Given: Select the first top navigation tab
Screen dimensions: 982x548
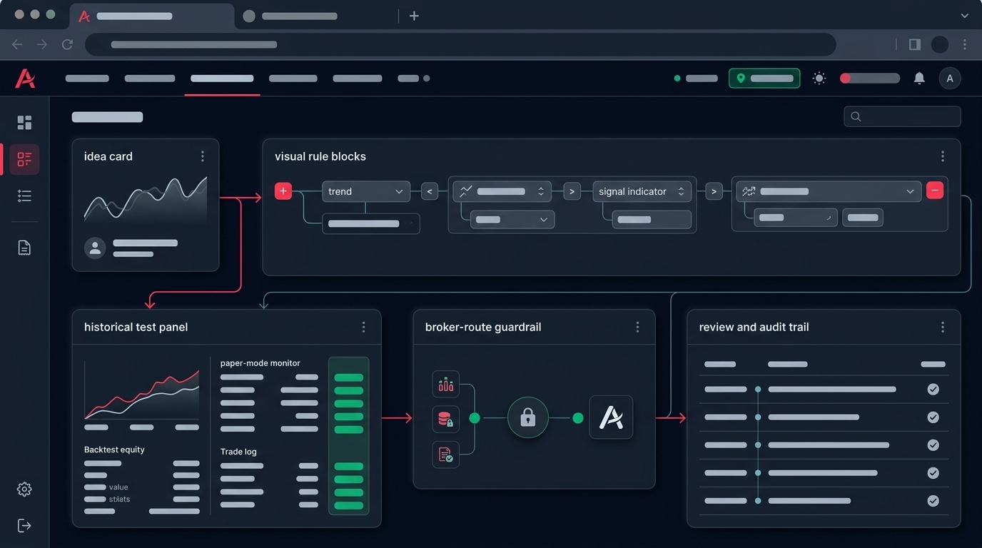Looking at the screenshot, I should 87,78.
